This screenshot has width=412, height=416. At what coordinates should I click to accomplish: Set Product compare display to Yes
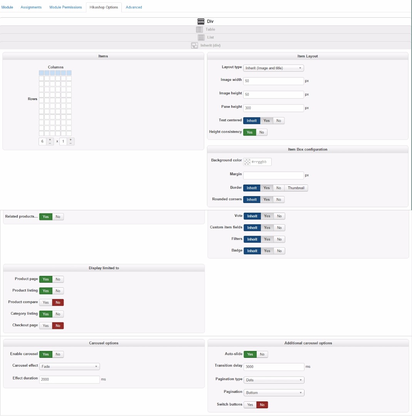click(x=45, y=303)
